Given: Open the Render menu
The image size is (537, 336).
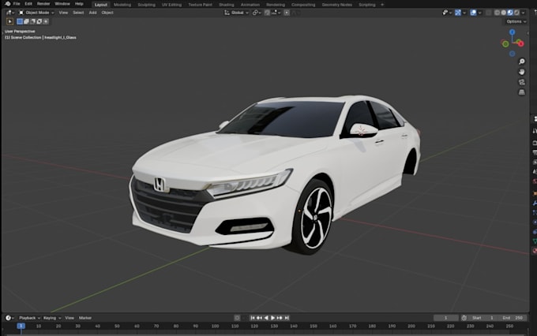Looking at the screenshot, I should click(43, 4).
